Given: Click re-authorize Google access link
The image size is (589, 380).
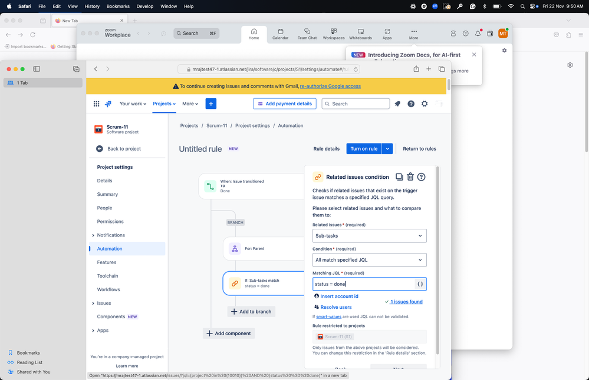Looking at the screenshot, I should point(330,86).
